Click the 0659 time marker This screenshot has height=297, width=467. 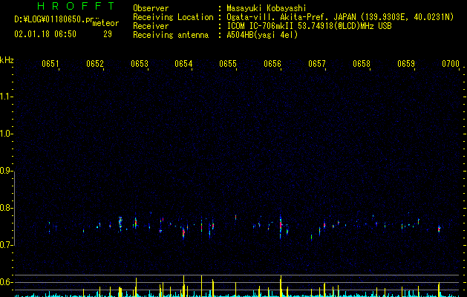pyautogui.click(x=406, y=64)
